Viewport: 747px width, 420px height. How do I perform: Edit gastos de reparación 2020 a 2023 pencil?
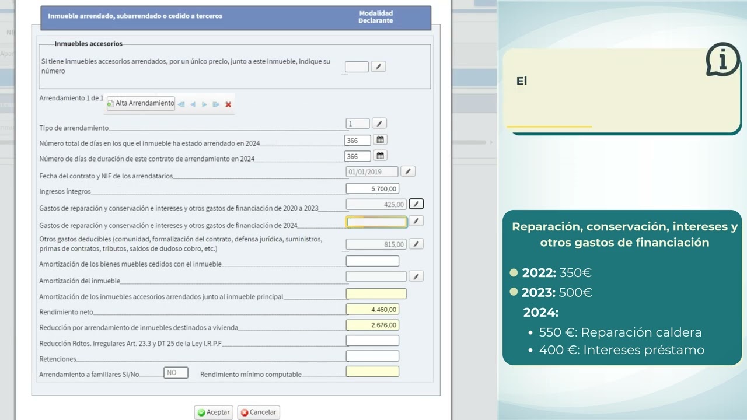[x=416, y=204]
